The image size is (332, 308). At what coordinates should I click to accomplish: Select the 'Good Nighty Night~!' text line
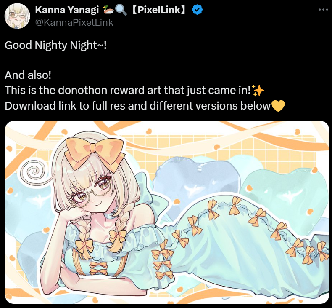click(x=56, y=45)
